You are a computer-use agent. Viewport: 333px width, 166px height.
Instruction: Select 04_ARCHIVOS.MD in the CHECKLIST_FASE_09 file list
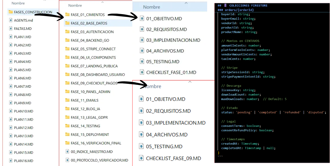tap(167, 135)
